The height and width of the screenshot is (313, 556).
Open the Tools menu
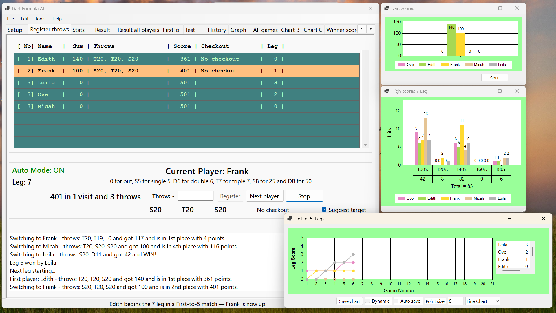[40, 19]
